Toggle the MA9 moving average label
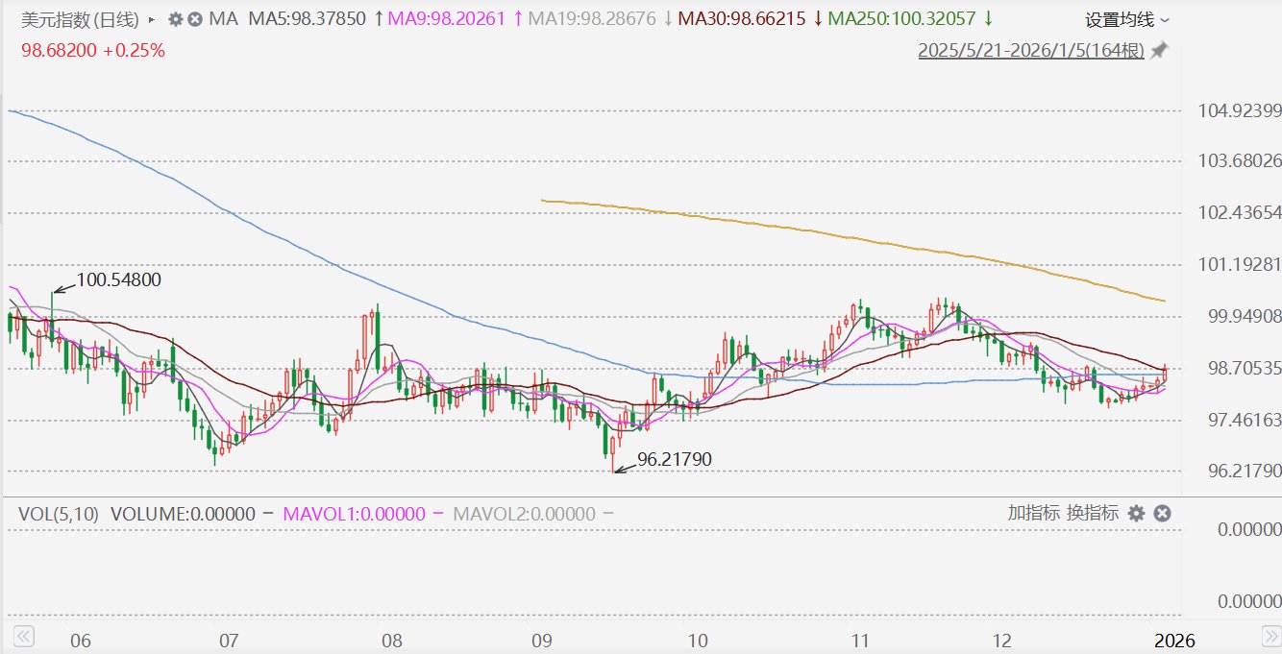Viewport: 1282px width, 654px height. tap(450, 19)
